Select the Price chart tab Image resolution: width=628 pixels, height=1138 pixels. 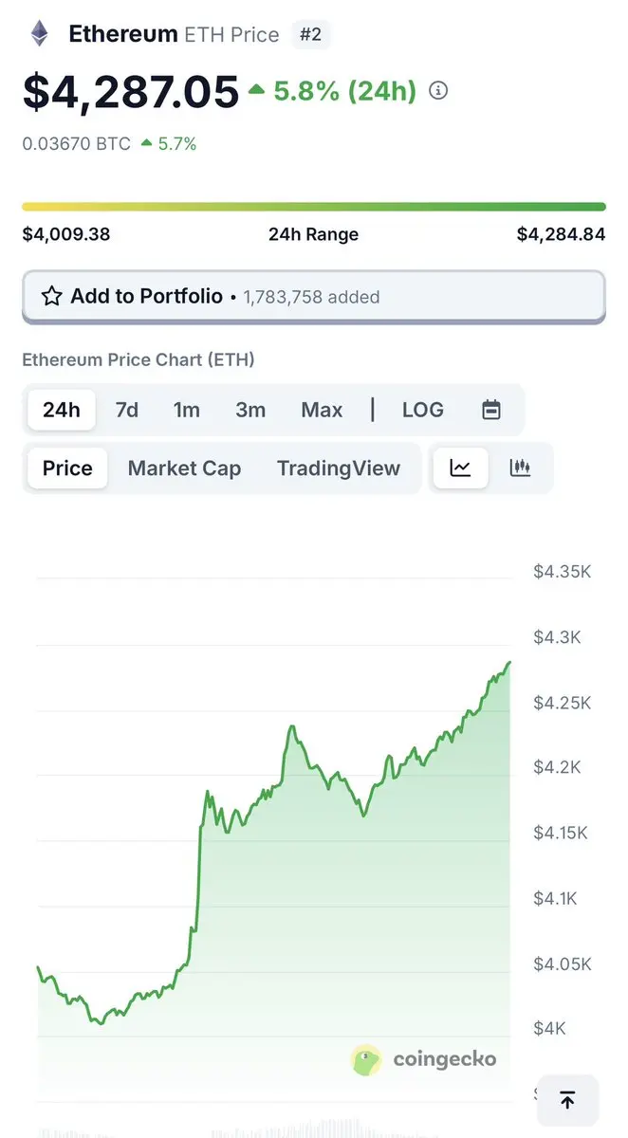(67, 468)
